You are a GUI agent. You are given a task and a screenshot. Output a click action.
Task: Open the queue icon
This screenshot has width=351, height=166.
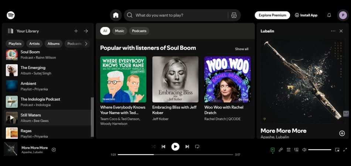tap(289, 150)
